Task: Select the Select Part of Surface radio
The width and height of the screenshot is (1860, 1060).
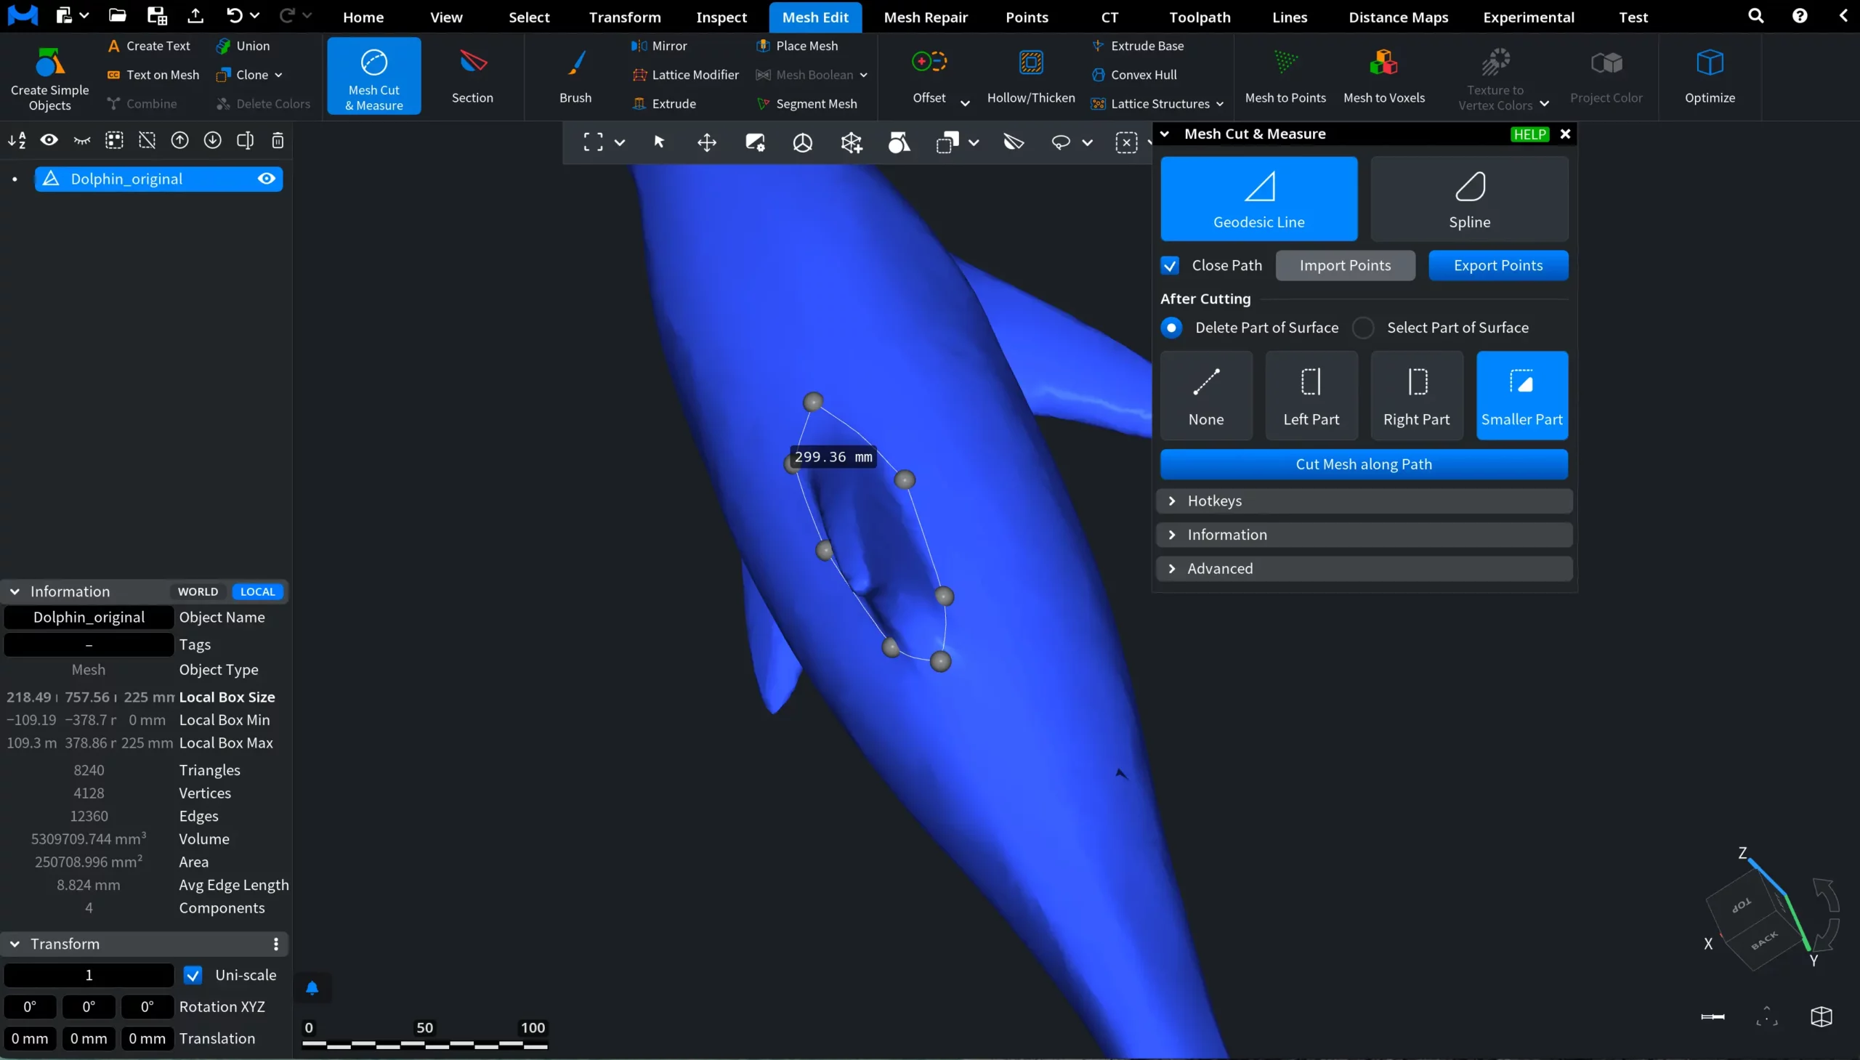Action: (x=1363, y=328)
